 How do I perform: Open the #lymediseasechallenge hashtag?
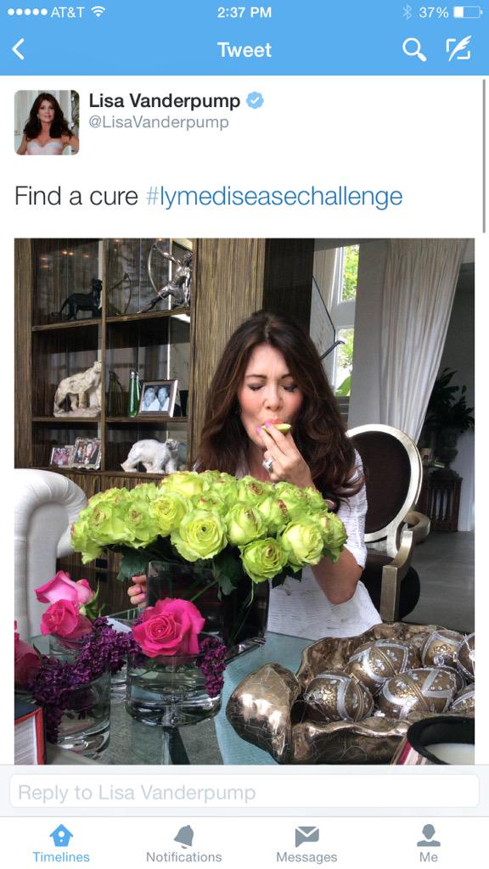click(x=274, y=196)
